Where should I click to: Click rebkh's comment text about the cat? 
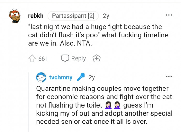coord(98,35)
